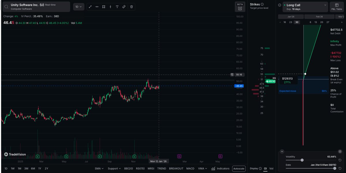Set chart range to 1D

6,169
